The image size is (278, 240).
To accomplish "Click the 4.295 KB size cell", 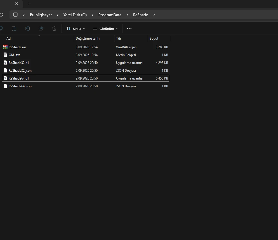I will (x=162, y=63).
